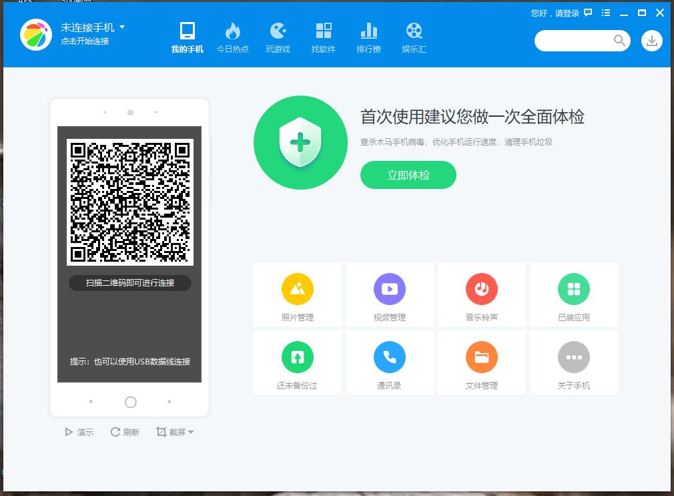
Task: Open the 我的手机 tab
Action: click(x=188, y=38)
